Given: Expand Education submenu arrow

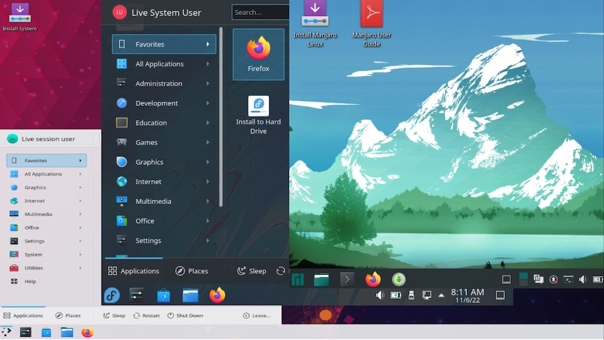Looking at the screenshot, I should [208, 123].
